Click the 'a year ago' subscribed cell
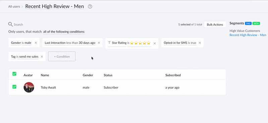The width and height of the screenshot is (268, 123). [x=172, y=87]
